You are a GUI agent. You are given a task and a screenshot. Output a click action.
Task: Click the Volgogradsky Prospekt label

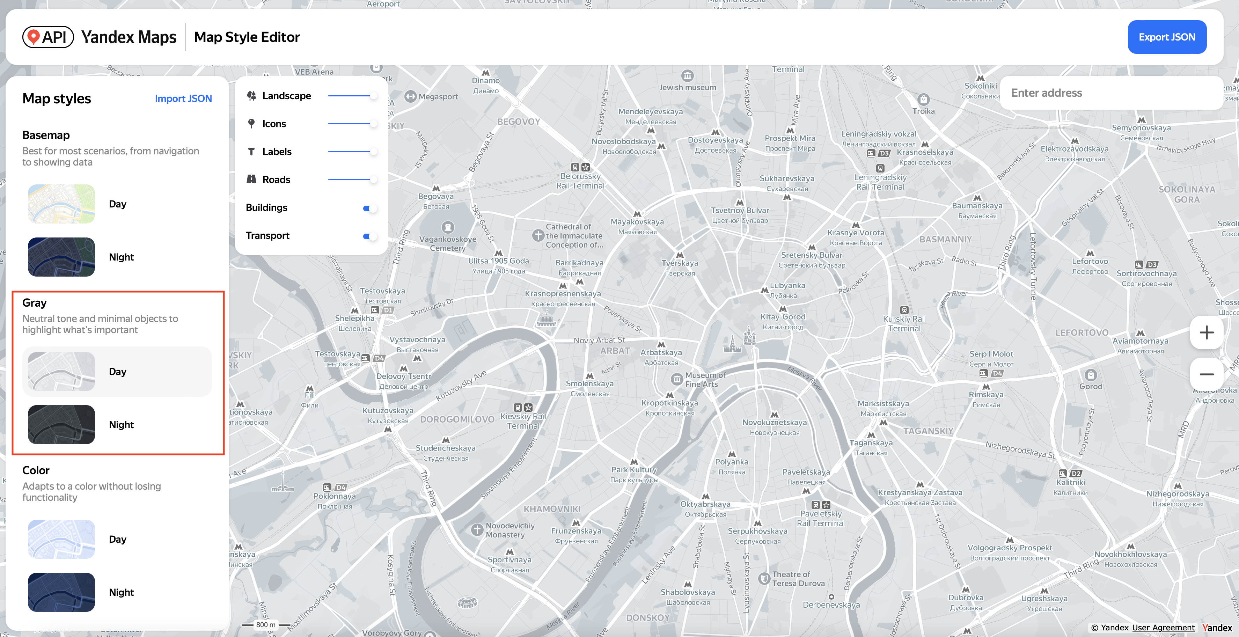point(1010,548)
